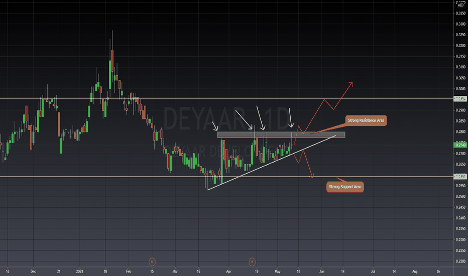Click the 0.2800 price scale label

460,132
